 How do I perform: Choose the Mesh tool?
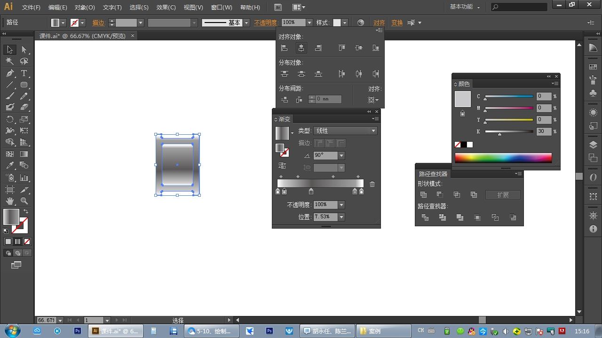[10, 154]
